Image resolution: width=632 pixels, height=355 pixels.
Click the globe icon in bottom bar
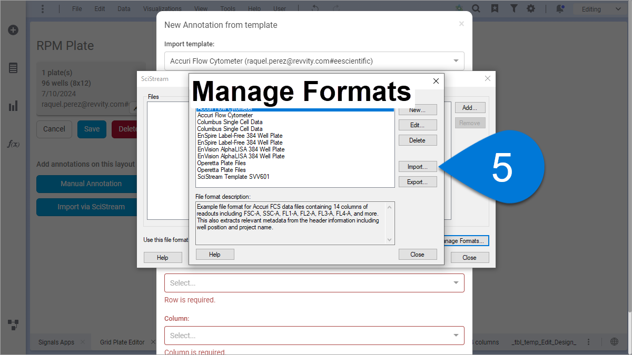coord(614,342)
